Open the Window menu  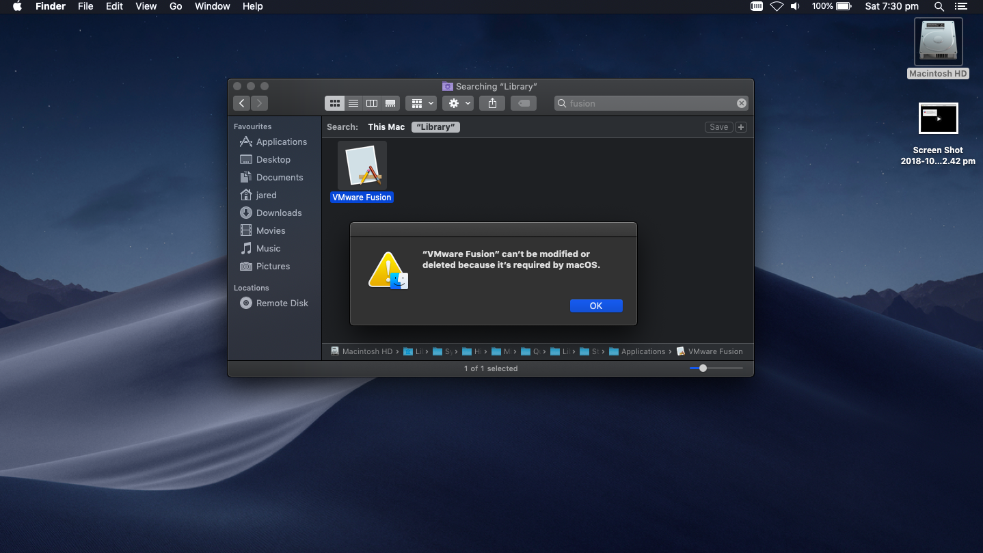coord(213,6)
